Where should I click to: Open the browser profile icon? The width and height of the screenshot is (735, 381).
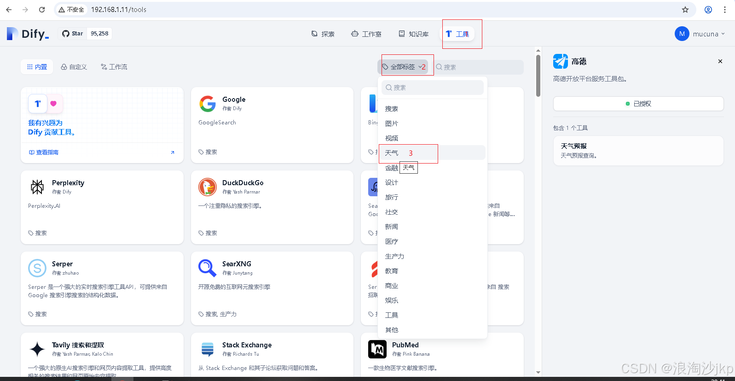tap(708, 10)
